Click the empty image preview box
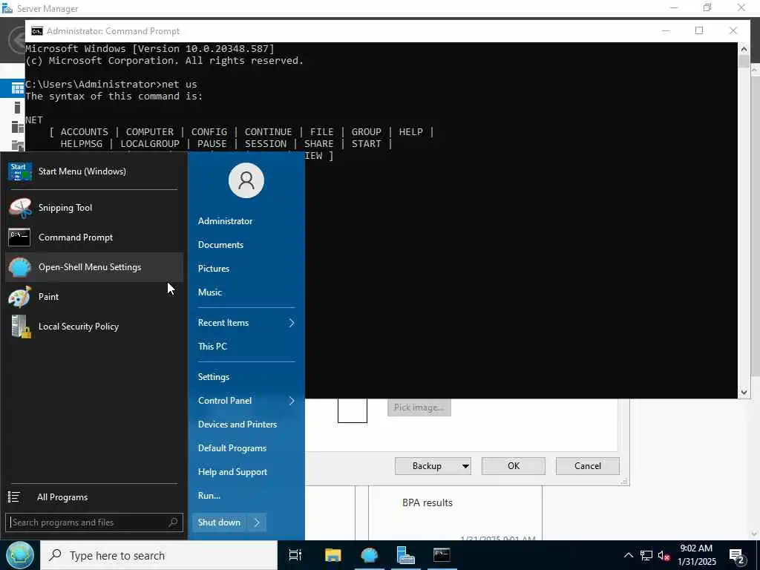Image resolution: width=760 pixels, height=570 pixels. click(353, 410)
